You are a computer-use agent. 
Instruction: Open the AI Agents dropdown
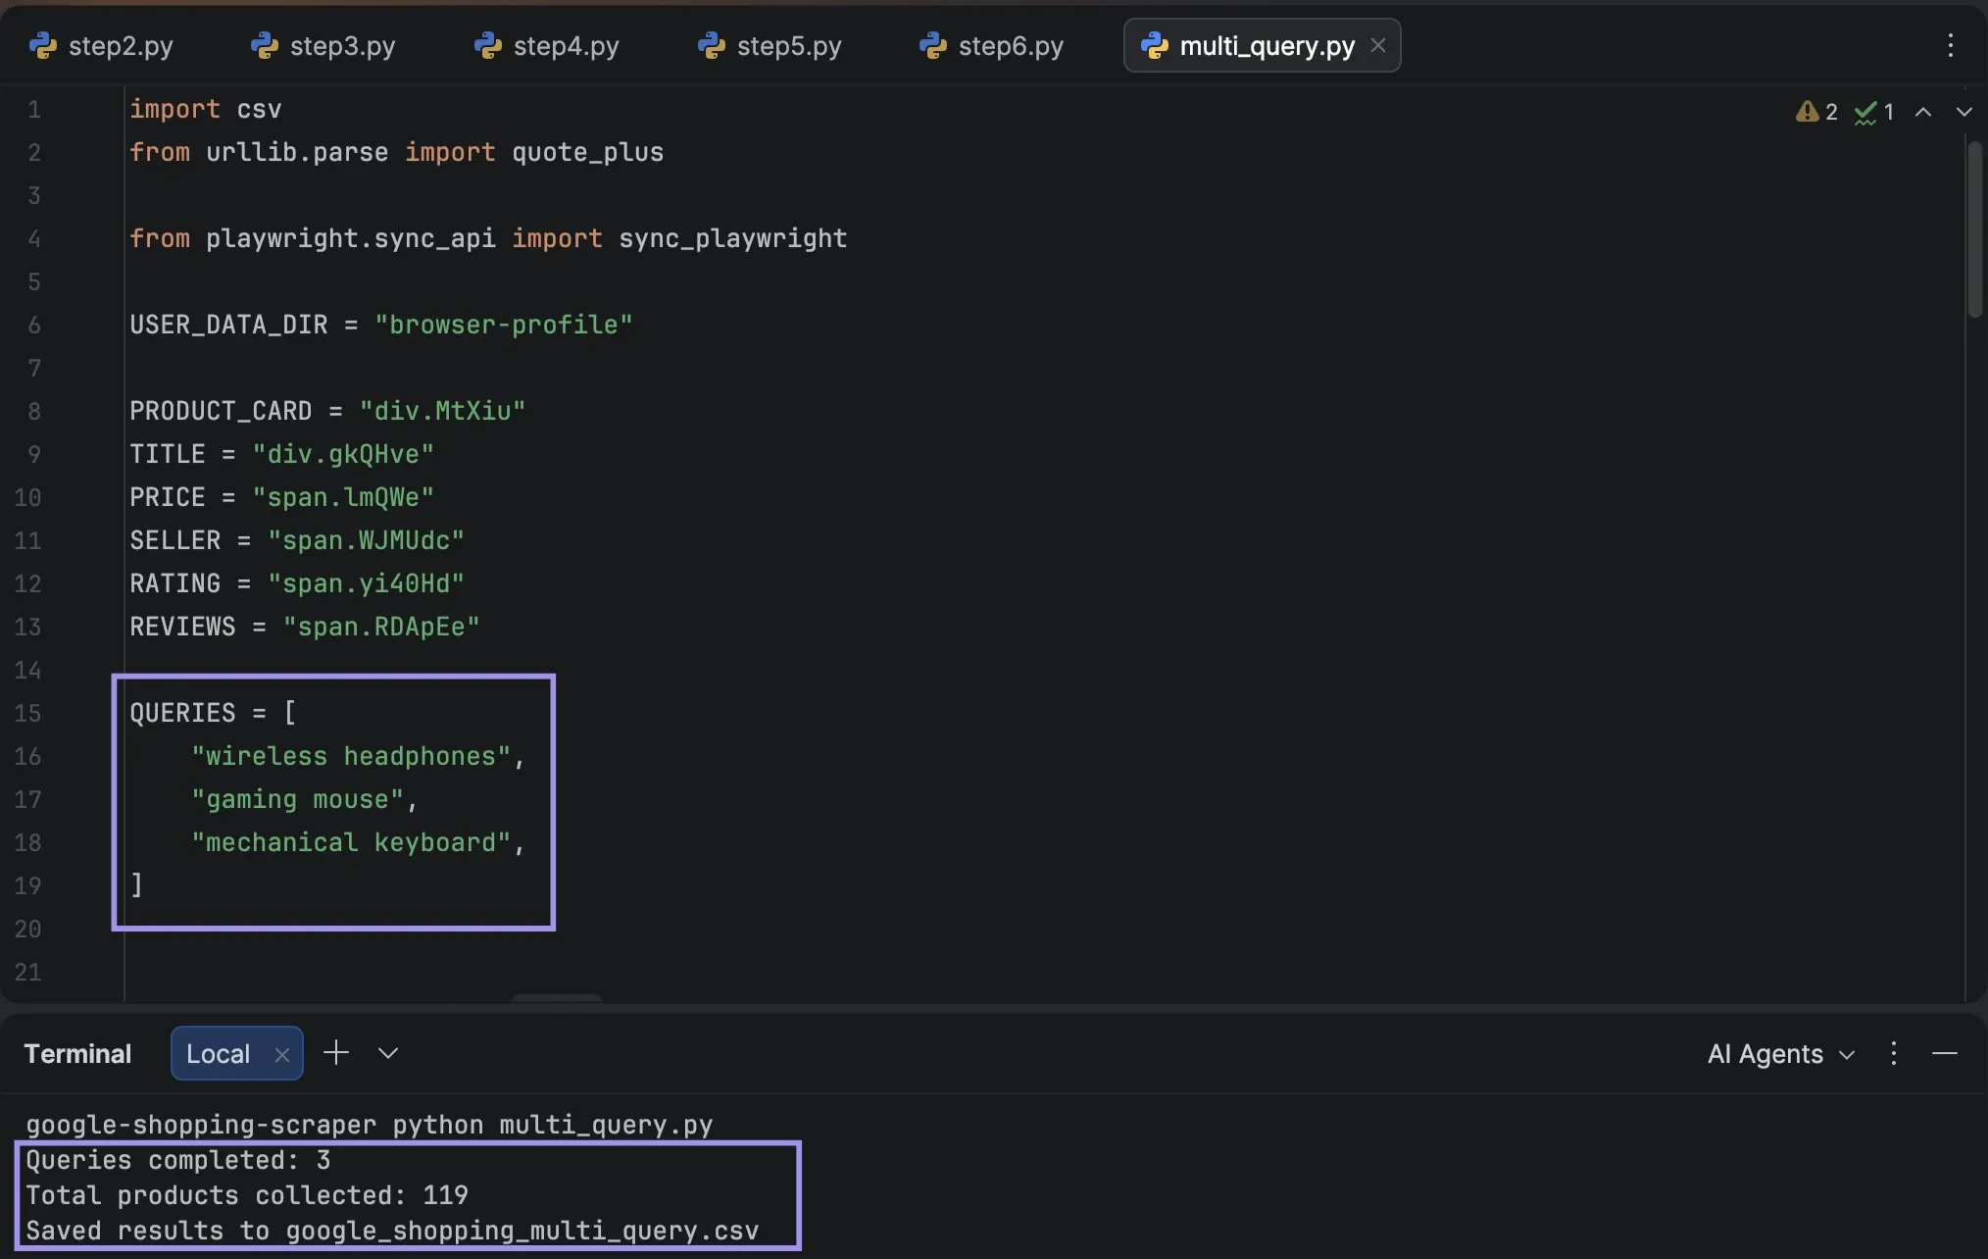(1780, 1054)
